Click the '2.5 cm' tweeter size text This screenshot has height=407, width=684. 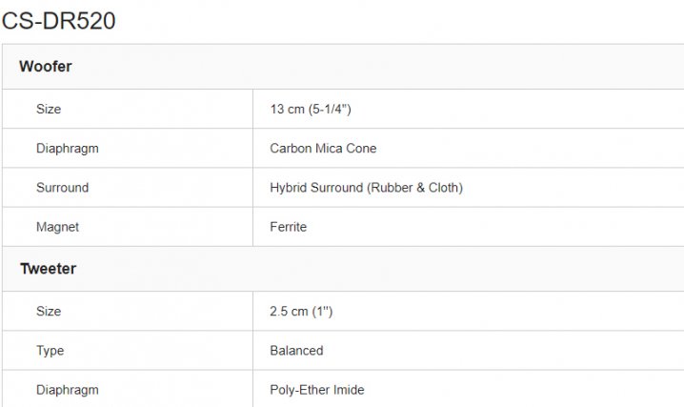click(x=290, y=312)
